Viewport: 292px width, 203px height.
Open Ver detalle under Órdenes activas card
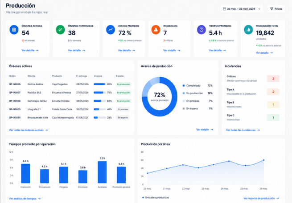pos(30,50)
